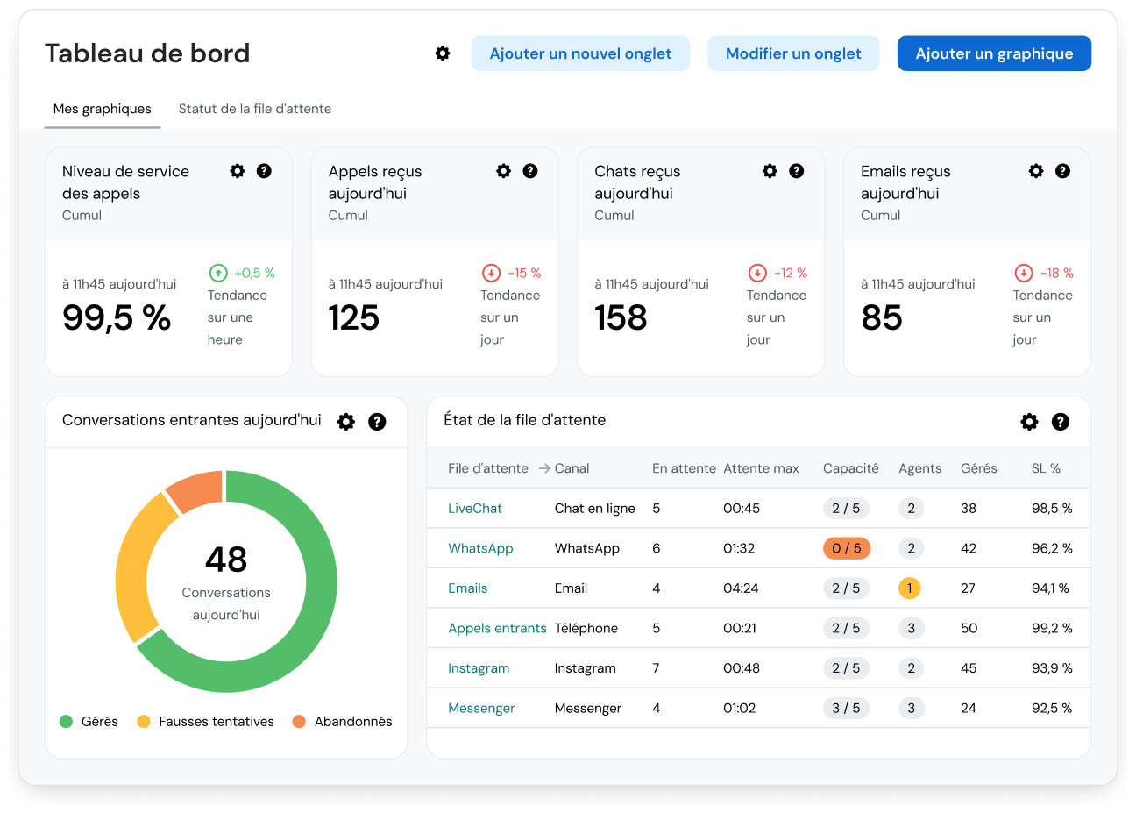1136x813 pixels.
Task: Click SL % column header
Action: click(1046, 468)
